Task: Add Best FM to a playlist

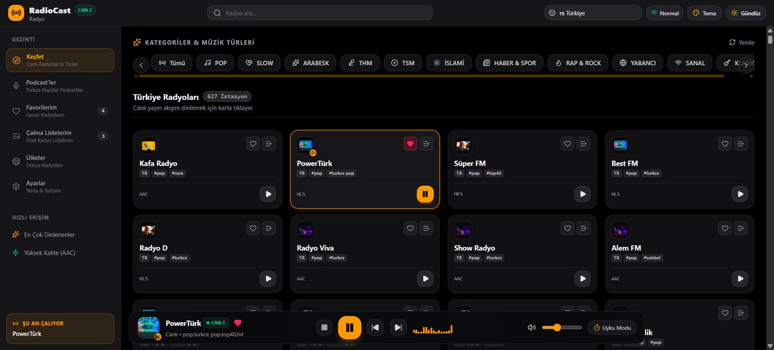Action: click(x=740, y=144)
